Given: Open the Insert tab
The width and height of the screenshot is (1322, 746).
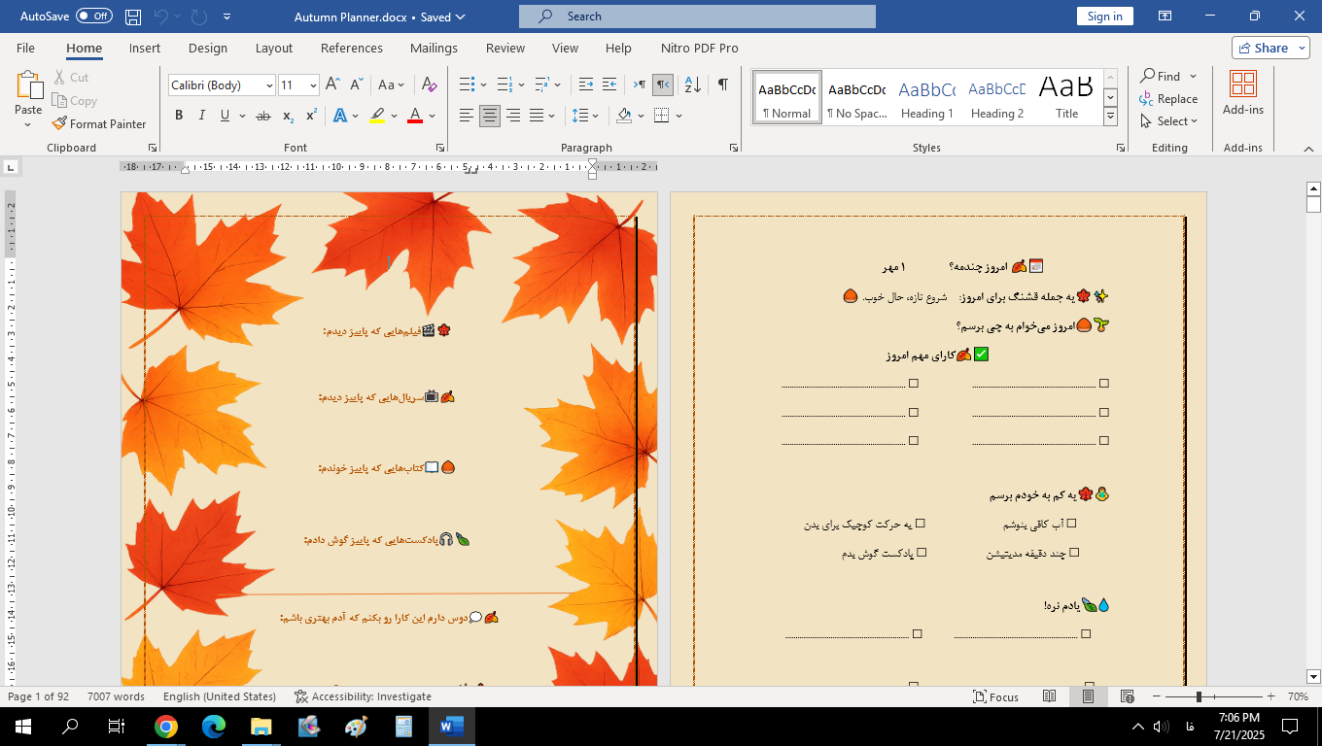Looking at the screenshot, I should click(145, 48).
